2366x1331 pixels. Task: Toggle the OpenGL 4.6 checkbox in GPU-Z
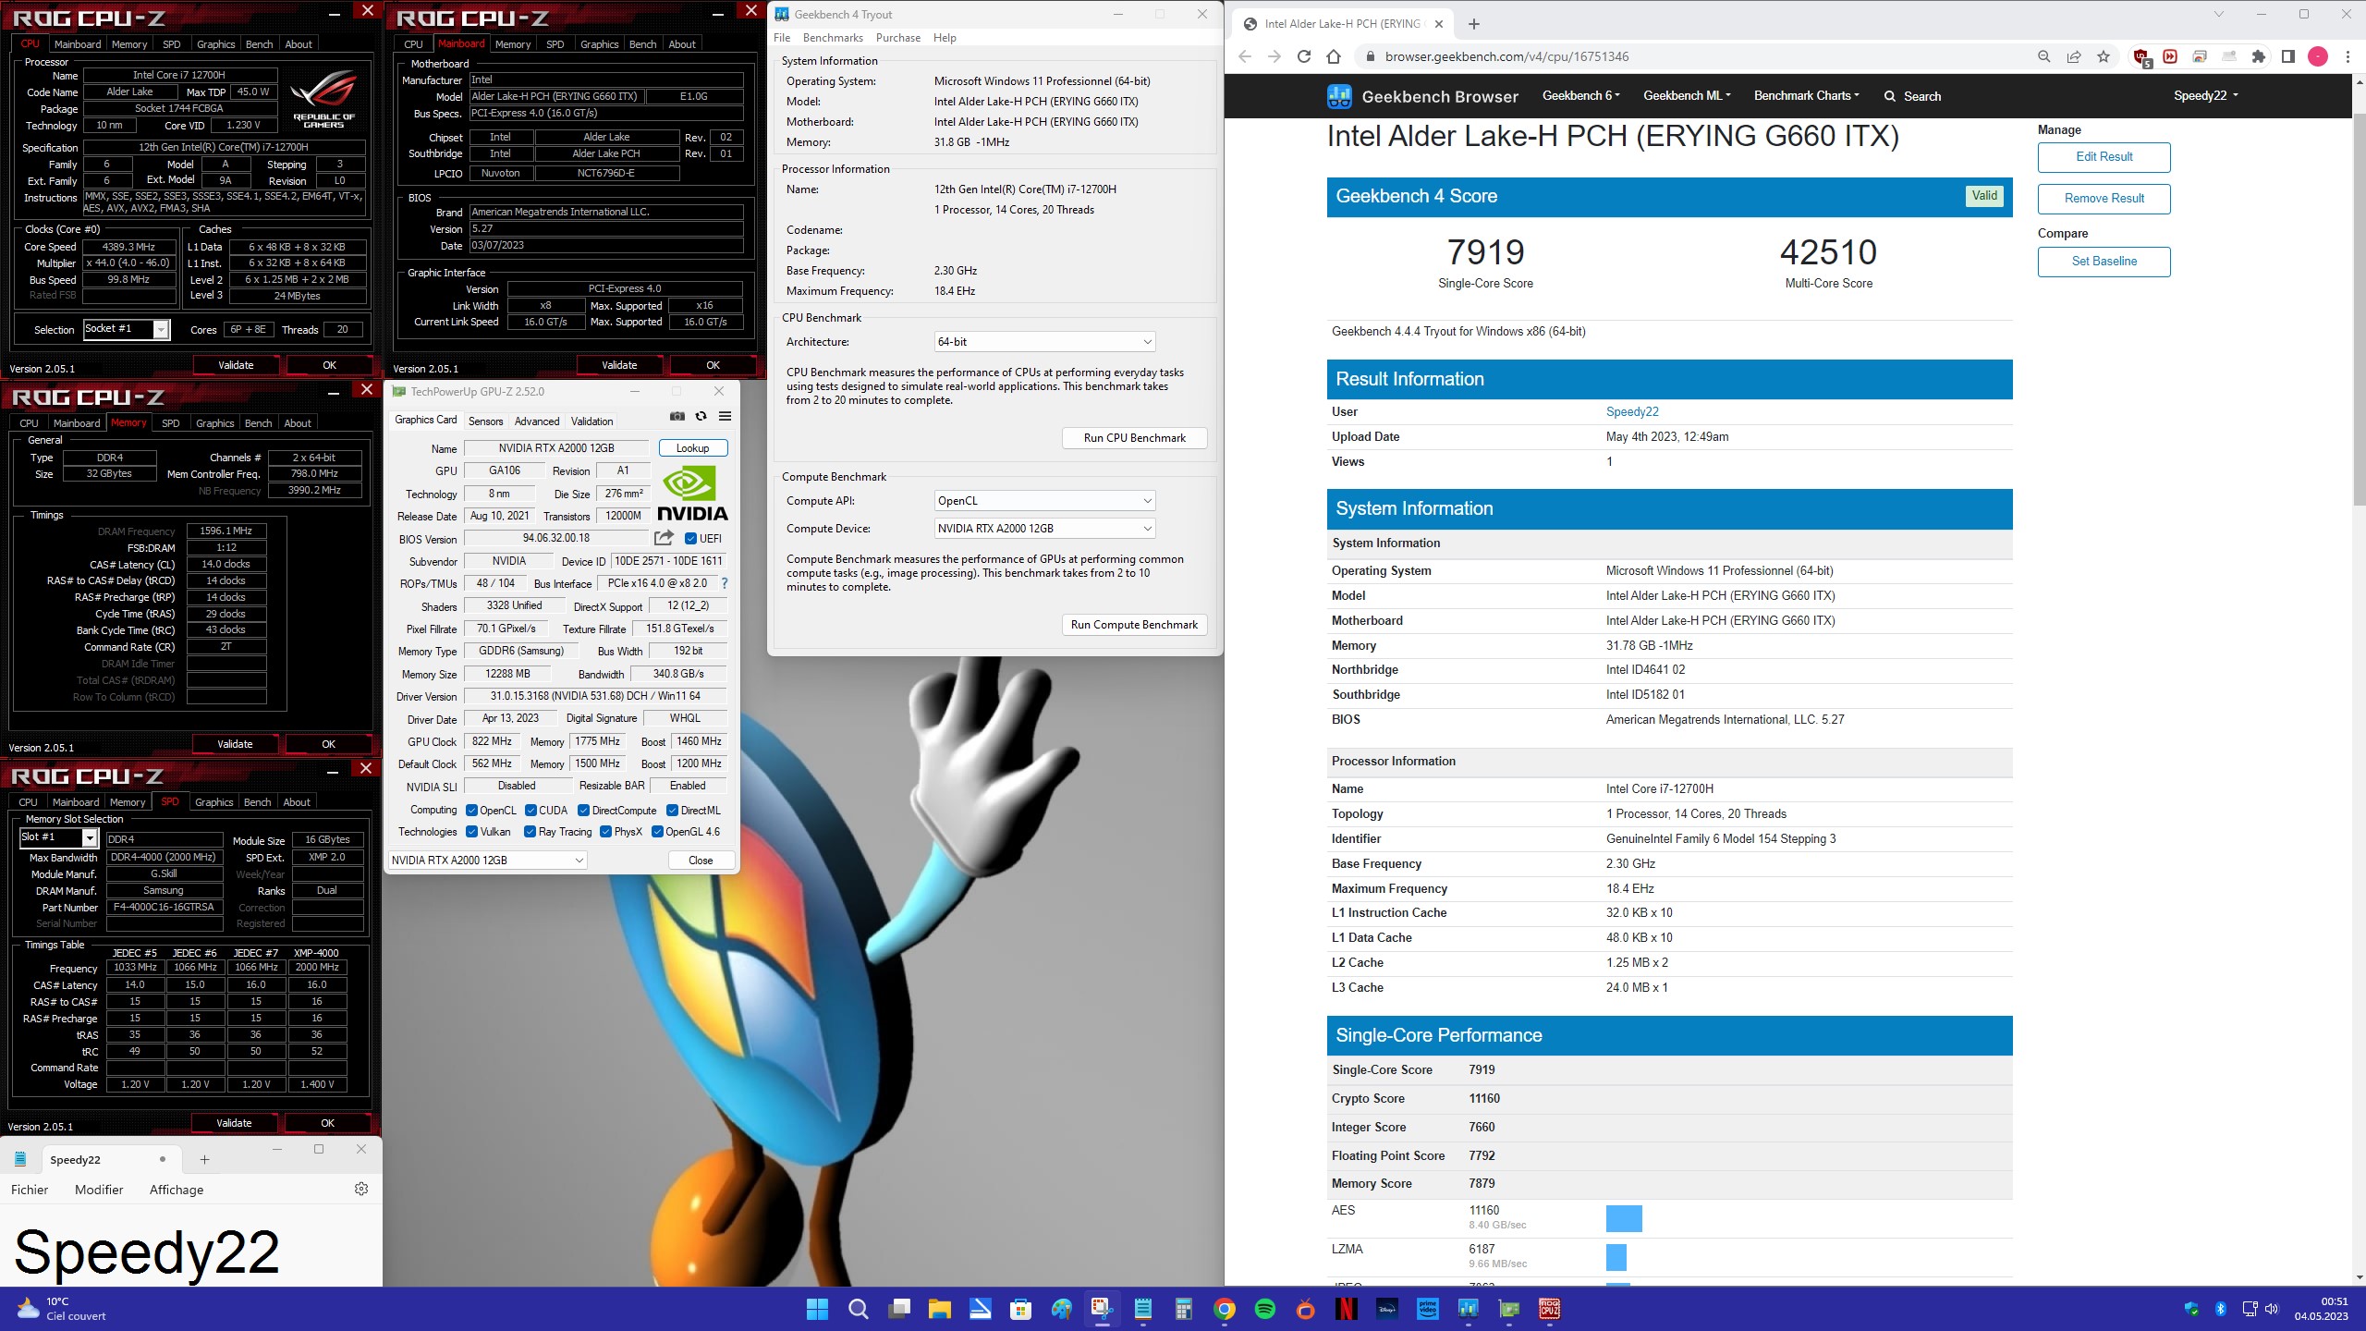click(x=658, y=832)
